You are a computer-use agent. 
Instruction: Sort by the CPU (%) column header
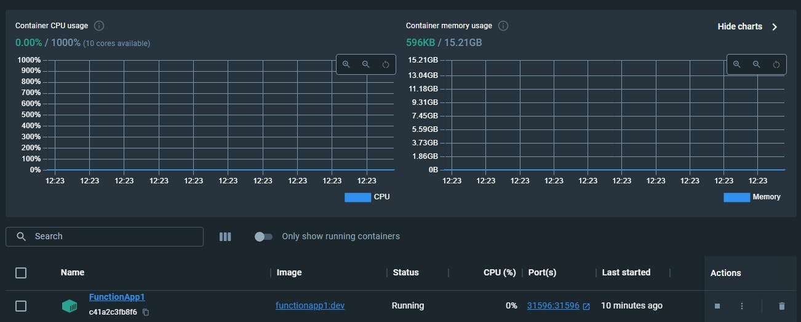point(500,272)
